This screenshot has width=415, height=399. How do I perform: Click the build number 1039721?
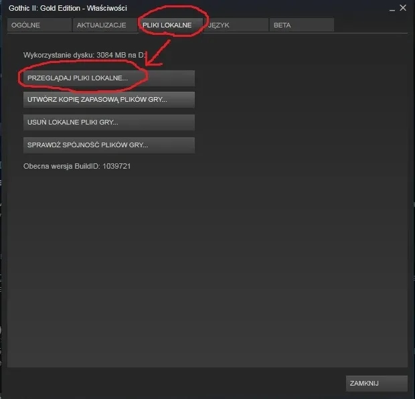click(x=116, y=165)
